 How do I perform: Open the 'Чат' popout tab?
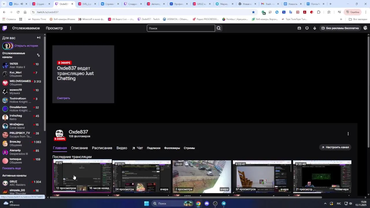click(137, 148)
